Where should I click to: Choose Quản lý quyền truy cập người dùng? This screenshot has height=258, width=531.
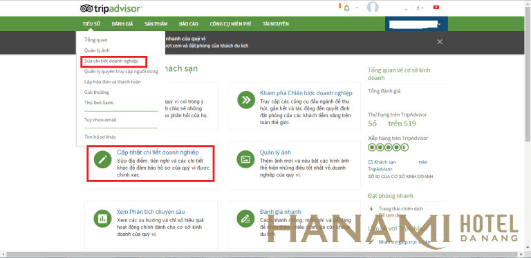[x=121, y=71]
